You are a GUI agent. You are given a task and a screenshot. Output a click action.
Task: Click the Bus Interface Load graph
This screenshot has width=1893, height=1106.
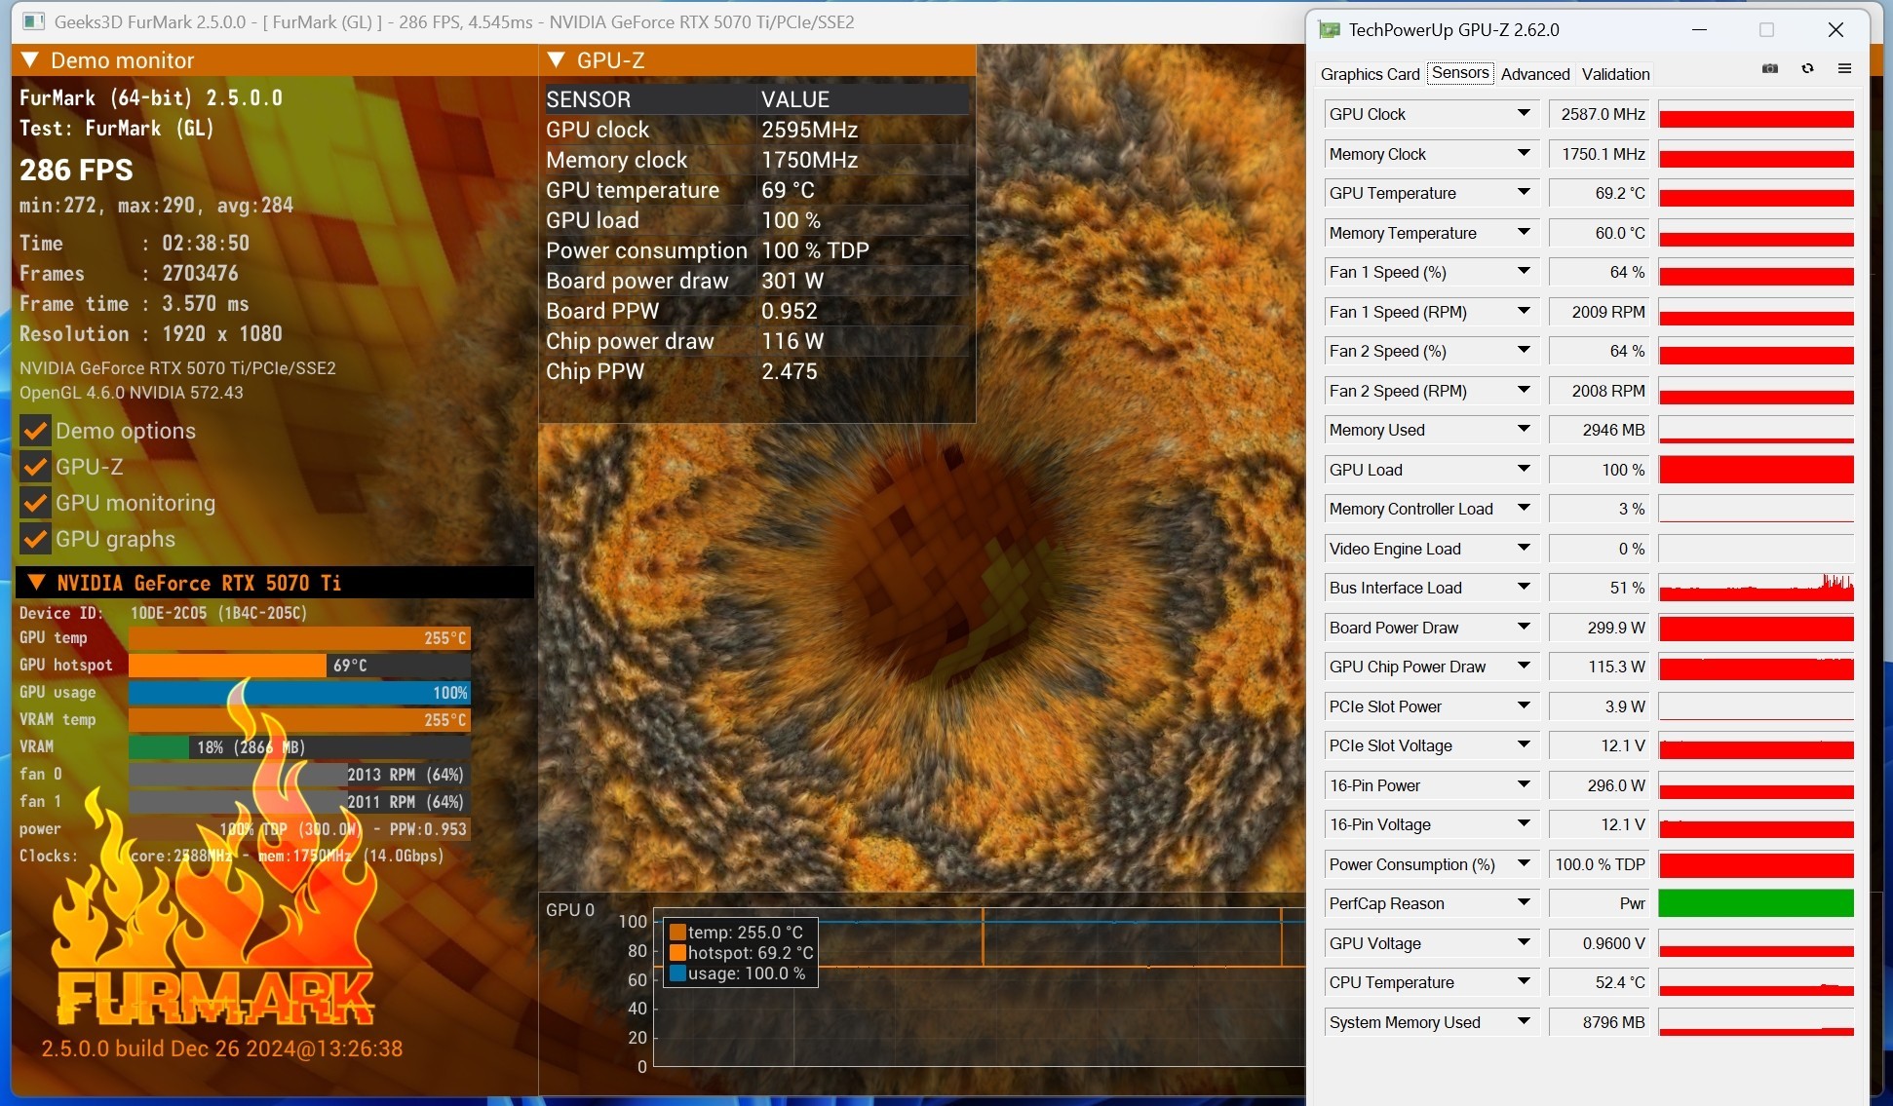1756,588
